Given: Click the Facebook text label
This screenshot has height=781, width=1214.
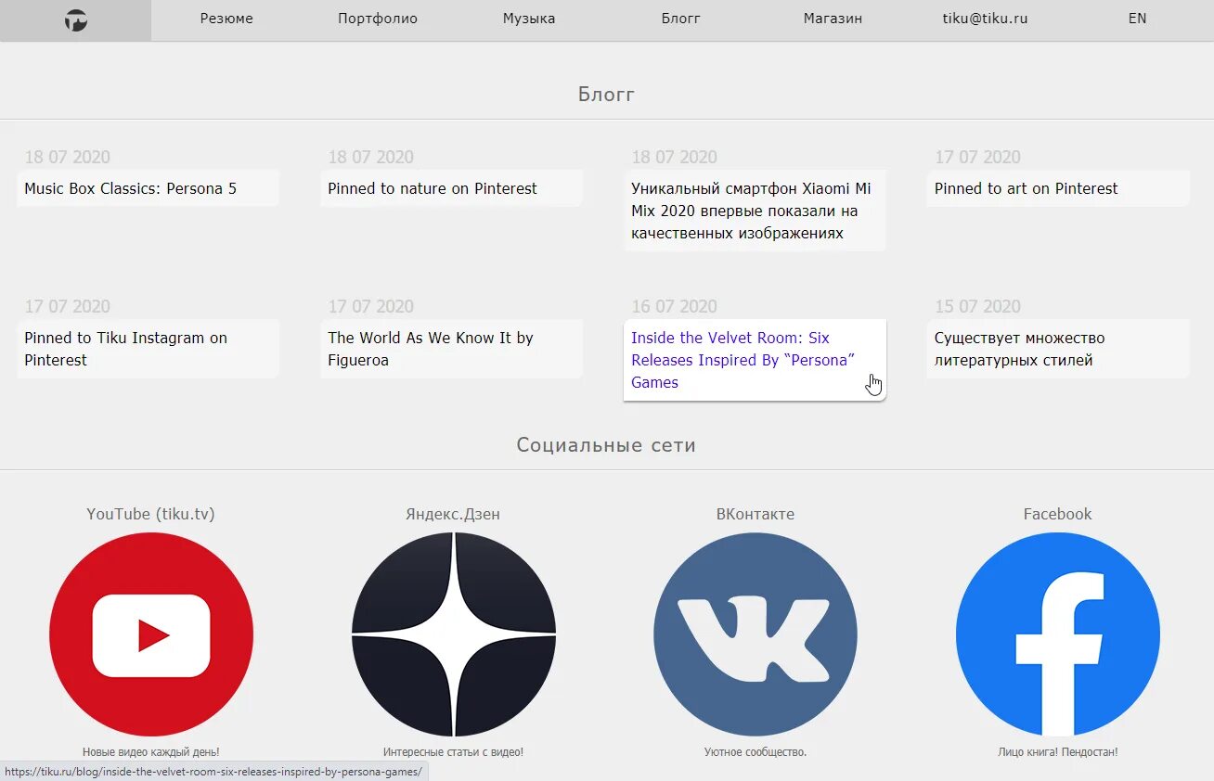Looking at the screenshot, I should pos(1058,514).
